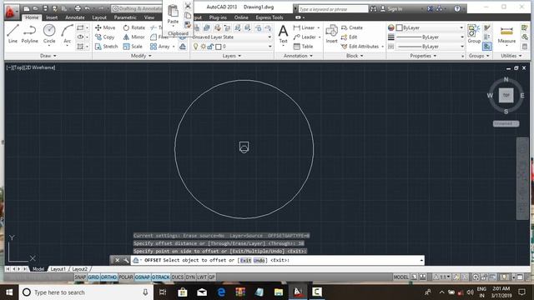Viewport: 534px width, 300px height.
Task: Expand the Annotation panel
Action: pos(298,56)
